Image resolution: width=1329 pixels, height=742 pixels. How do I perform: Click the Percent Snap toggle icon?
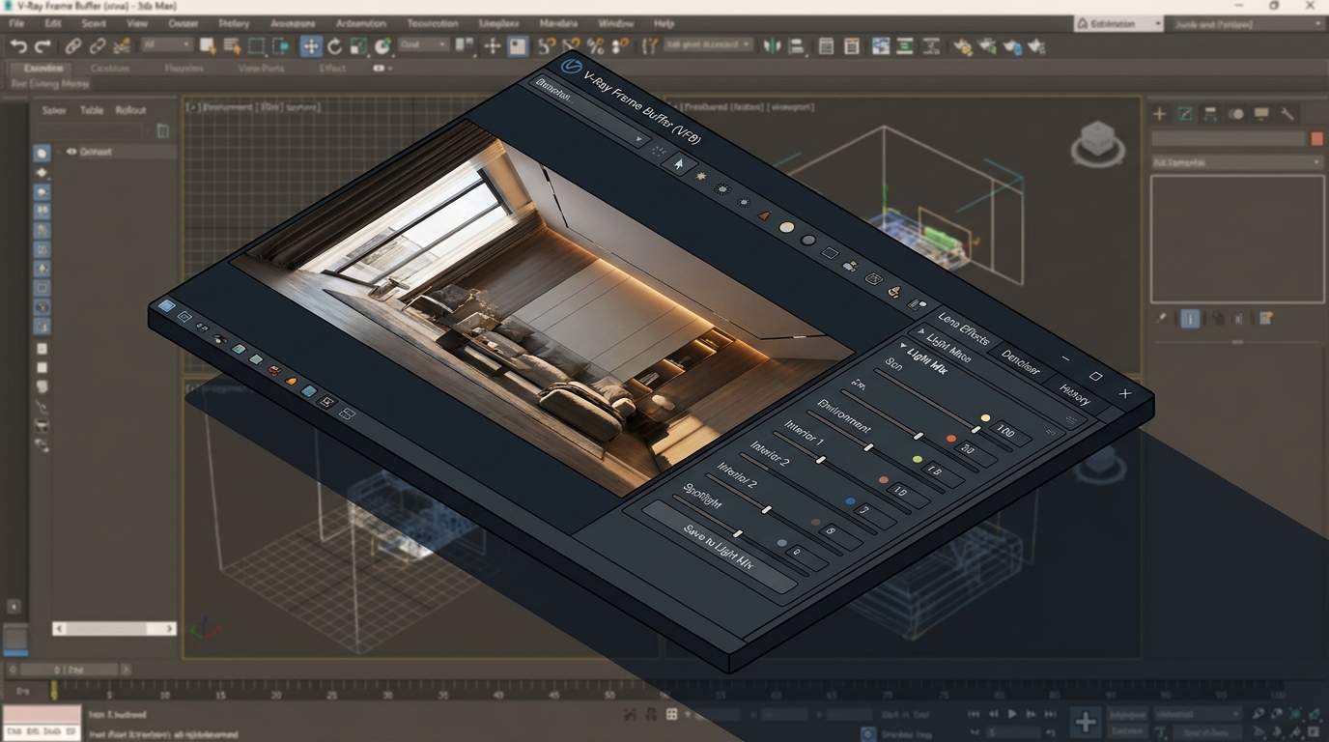(x=595, y=45)
